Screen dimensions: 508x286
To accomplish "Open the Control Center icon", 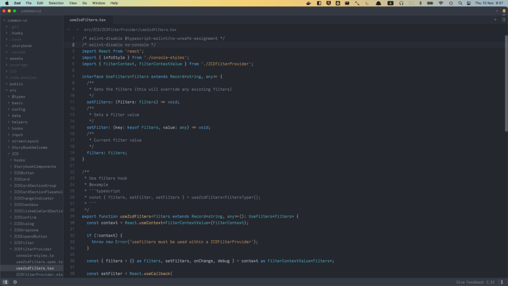I will tap(469, 3).
